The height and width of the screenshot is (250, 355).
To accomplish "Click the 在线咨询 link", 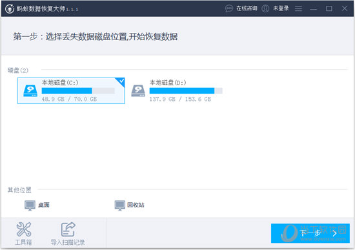I will (x=247, y=8).
